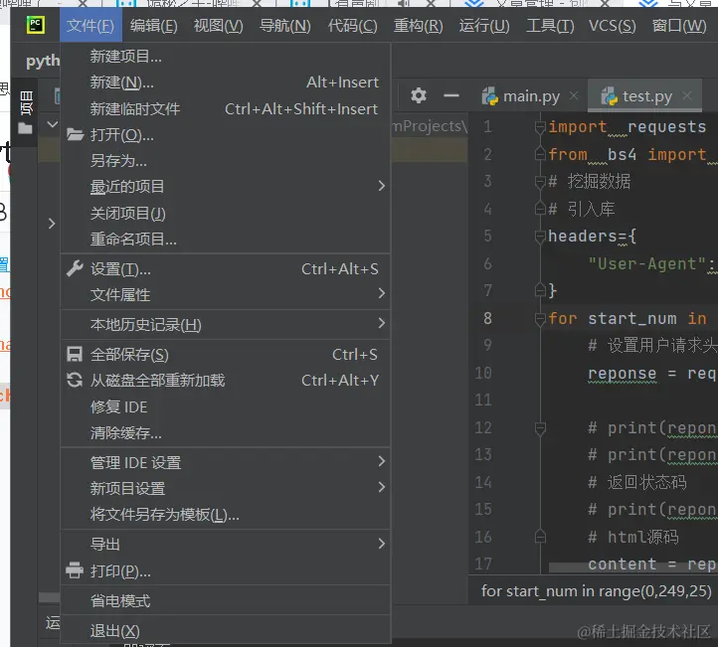Image resolution: width=718 pixels, height=647 pixels.
Task: Click the python file icon on test.py tab
Action: tap(609, 96)
